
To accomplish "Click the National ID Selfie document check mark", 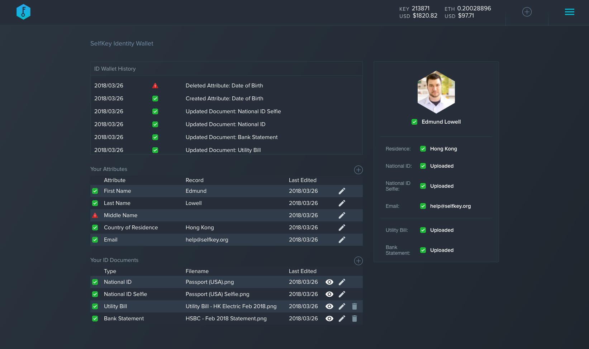I will [x=95, y=294].
